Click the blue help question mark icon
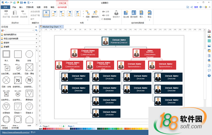This screenshot has width=212, height=135. click(x=209, y=76)
